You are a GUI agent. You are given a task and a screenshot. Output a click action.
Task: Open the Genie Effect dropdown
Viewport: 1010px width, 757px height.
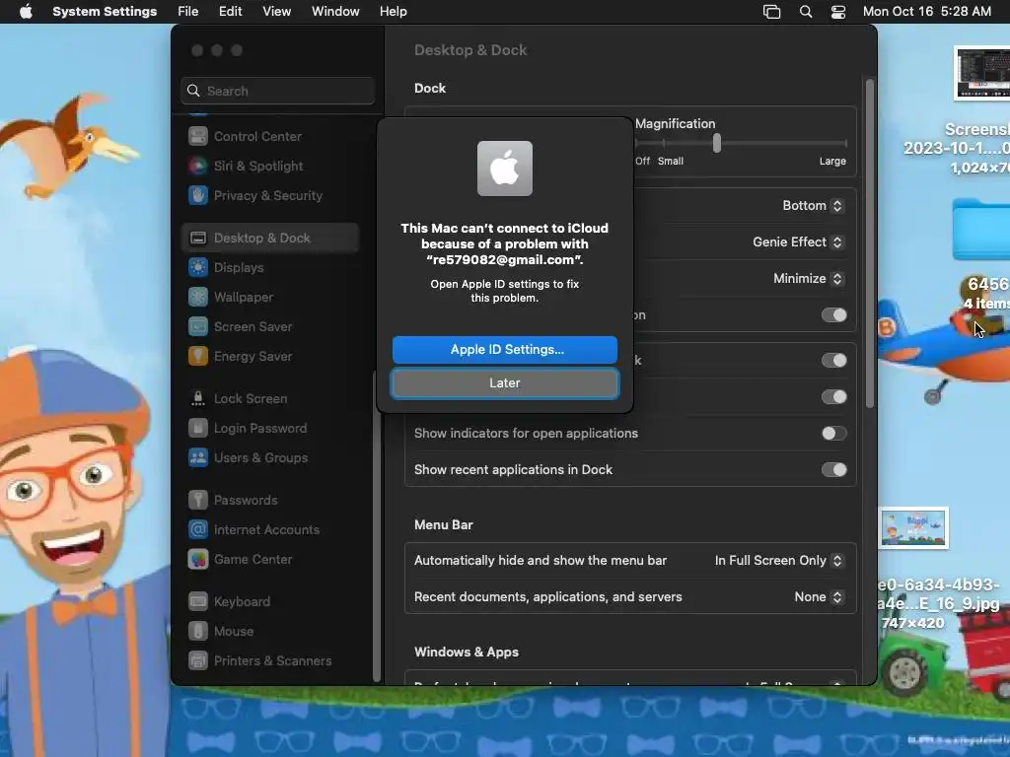[797, 242]
